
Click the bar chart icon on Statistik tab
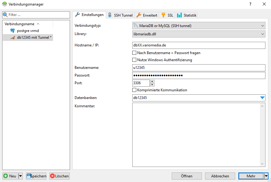pos(179,15)
